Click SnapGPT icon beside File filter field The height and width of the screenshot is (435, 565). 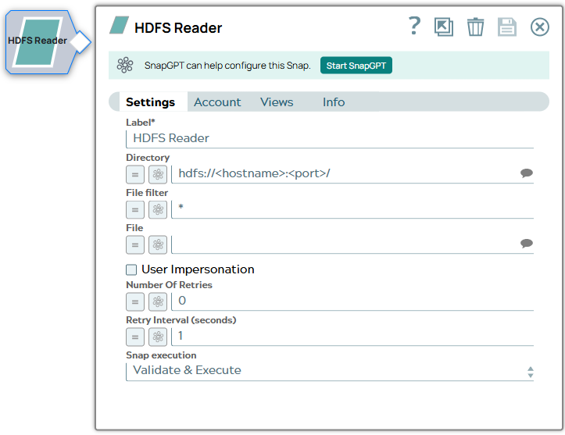[158, 209]
